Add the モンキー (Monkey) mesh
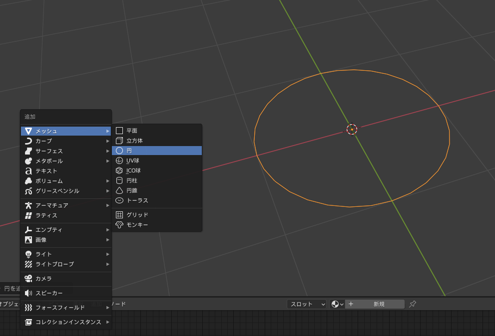This screenshot has width=495, height=336. (157, 225)
